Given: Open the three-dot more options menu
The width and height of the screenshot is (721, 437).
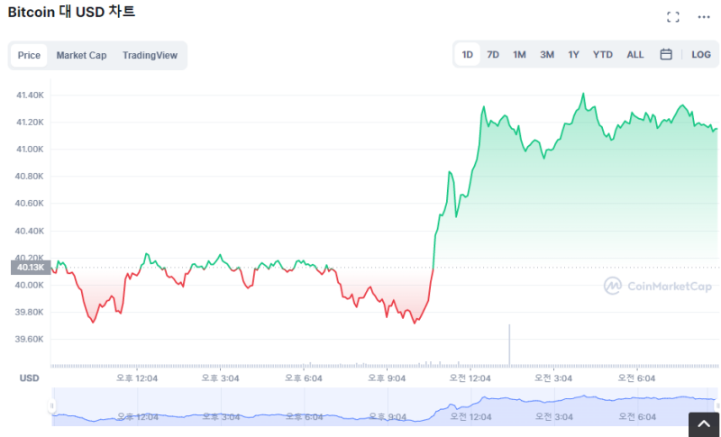Looking at the screenshot, I should click(x=704, y=17).
